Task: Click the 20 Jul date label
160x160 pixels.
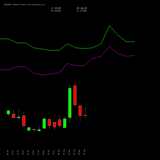Action: (x=8, y=152)
